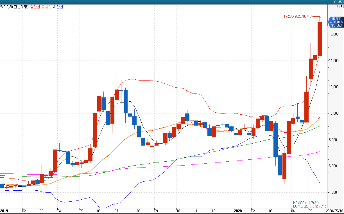The width and height of the screenshot is (344, 214).
Task: Click the 하한선 lower band legend label
Action: click(x=58, y=7)
